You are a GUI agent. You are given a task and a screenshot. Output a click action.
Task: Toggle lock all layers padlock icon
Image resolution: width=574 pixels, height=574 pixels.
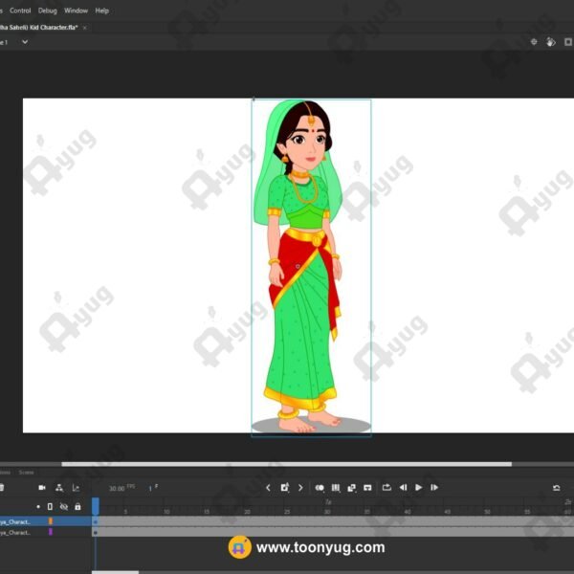pyautogui.click(x=77, y=507)
